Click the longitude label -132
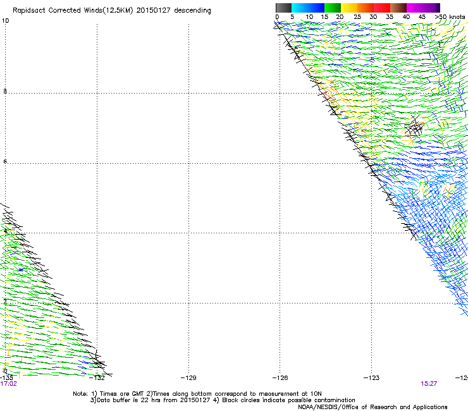Image resolution: width=468 pixels, height=411 pixels. point(97,378)
